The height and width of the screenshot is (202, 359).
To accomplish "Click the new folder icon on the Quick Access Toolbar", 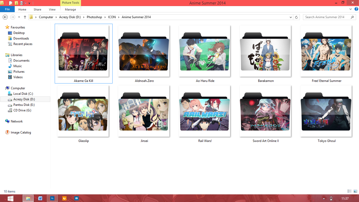I will coord(16,3).
